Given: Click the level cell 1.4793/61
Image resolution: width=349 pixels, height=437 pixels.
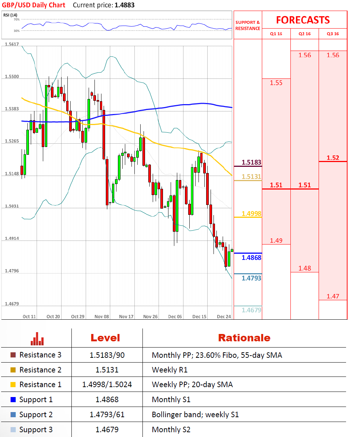Looking at the screenshot, I should [107, 415].
